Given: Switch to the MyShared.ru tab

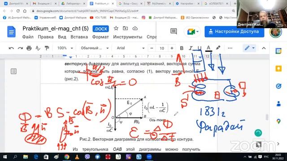Looking at the screenshot, I should [x=159, y=4].
